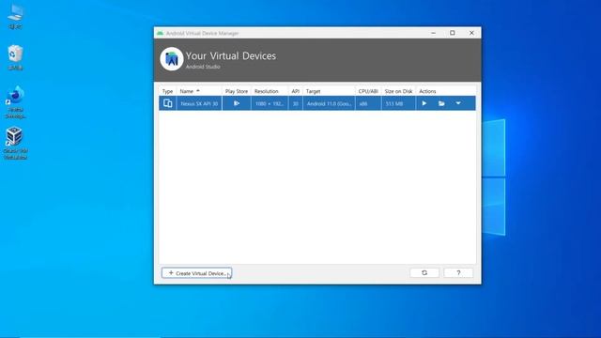Viewport: 601px width, 338px height.
Task: Click the Android icon in title bar
Action: pos(161,34)
